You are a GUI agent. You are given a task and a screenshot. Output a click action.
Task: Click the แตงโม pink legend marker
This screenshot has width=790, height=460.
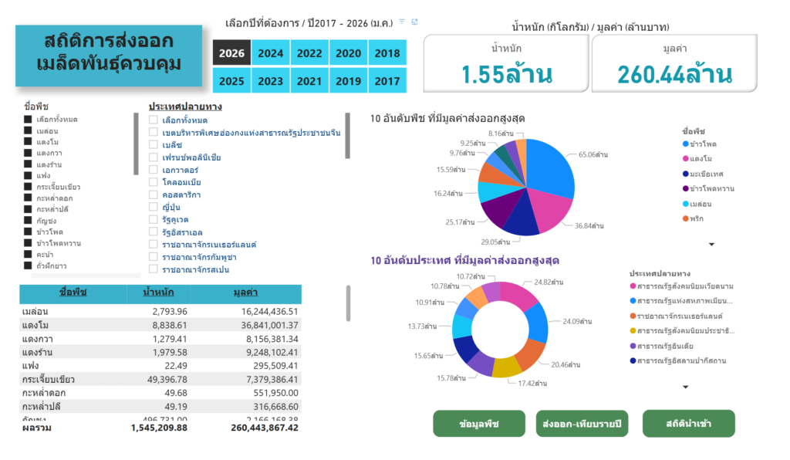click(686, 158)
